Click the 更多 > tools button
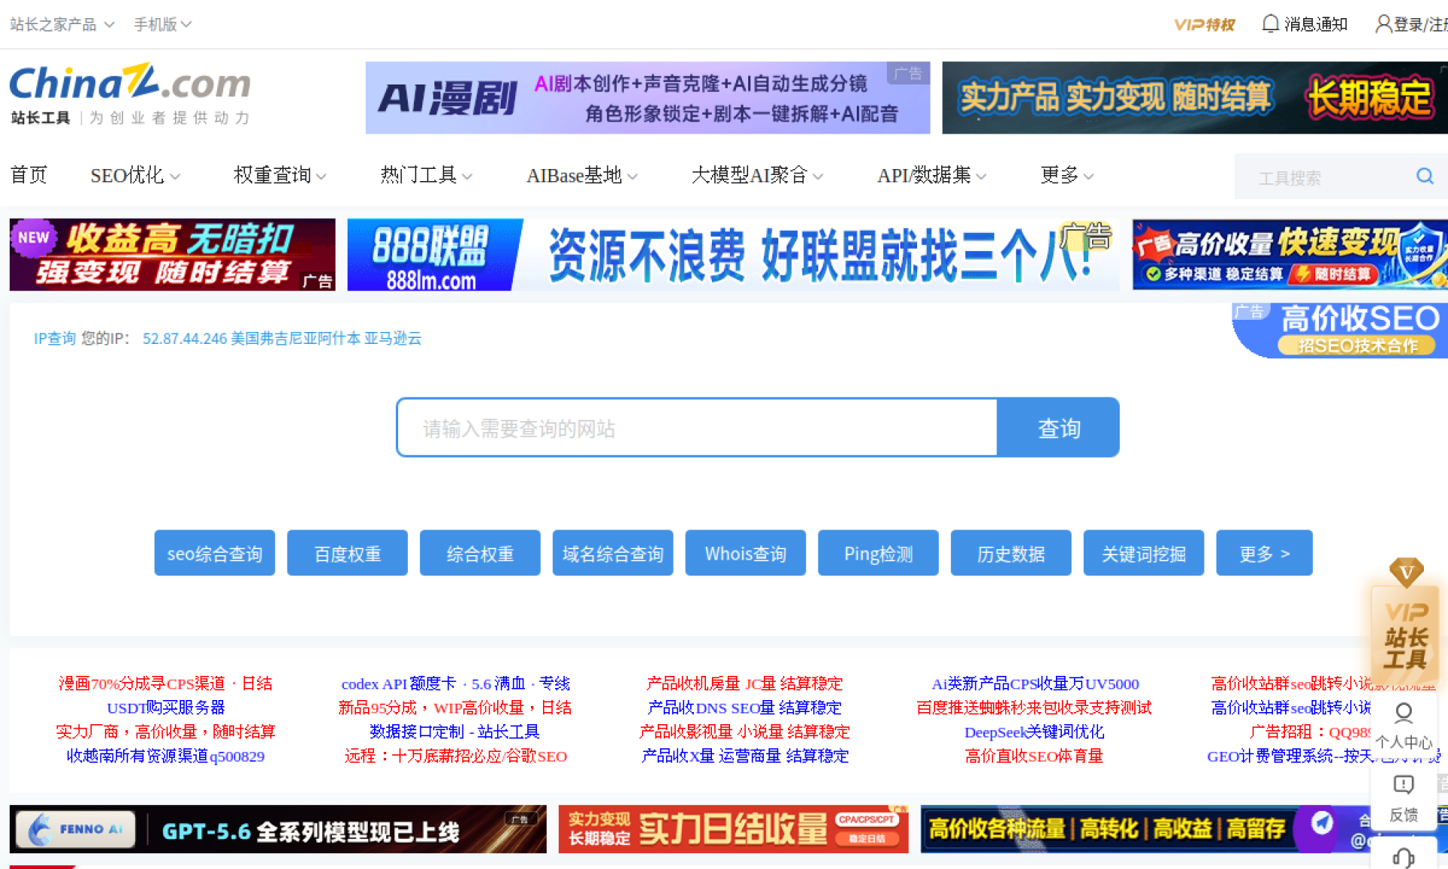Screen dimensions: 1448x869 tap(1264, 554)
